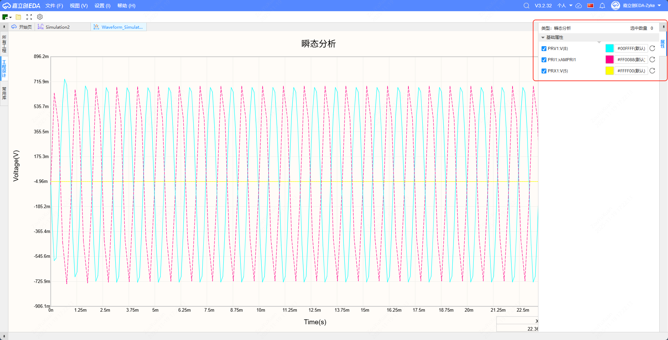This screenshot has height=340, width=668.
Task: Open the yellow folder icon in the toolbar
Action: [x=19, y=17]
